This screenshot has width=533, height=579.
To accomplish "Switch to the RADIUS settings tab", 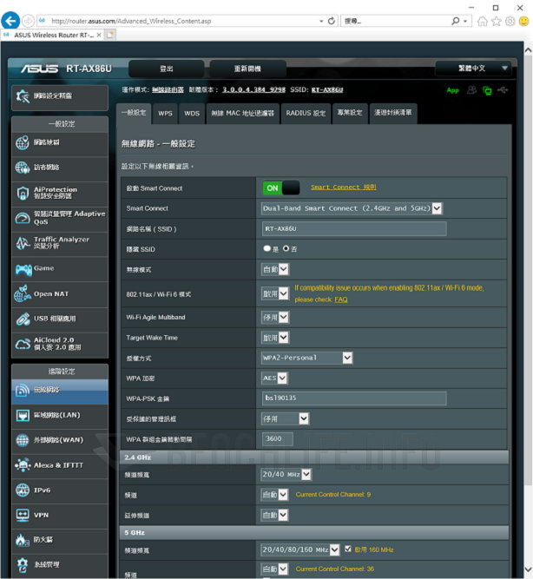I will coord(306,114).
